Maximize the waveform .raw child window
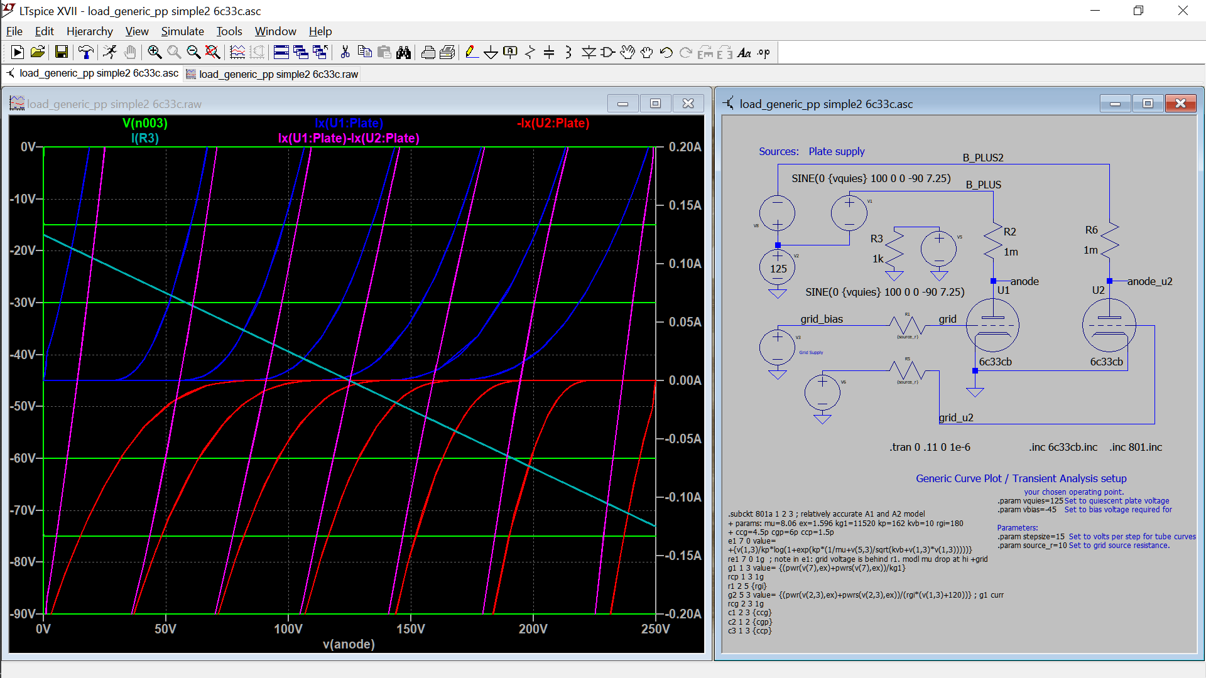The height and width of the screenshot is (678, 1206). pyautogui.click(x=656, y=104)
